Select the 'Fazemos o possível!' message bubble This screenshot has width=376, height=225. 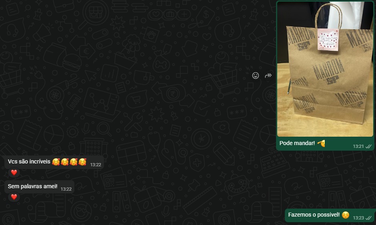[330, 215]
